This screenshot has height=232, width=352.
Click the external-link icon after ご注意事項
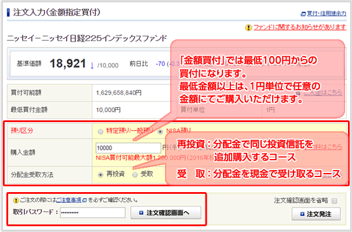tap(85, 200)
